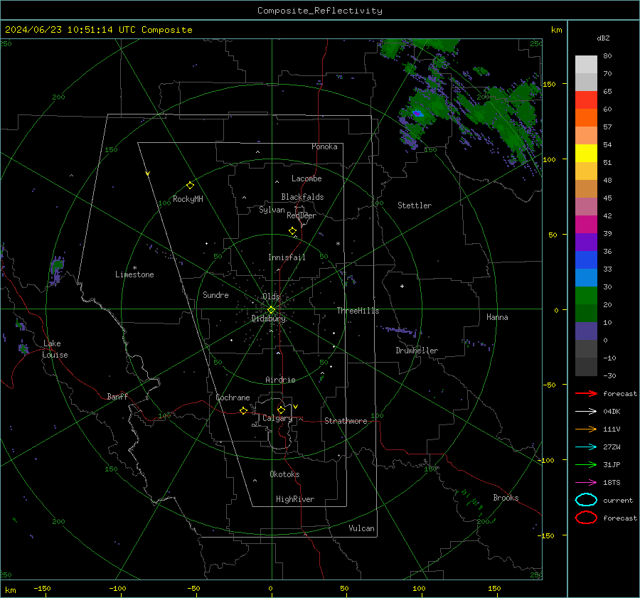Click the asterisk marker above Limestone
The image size is (640, 598).
[x=134, y=268]
